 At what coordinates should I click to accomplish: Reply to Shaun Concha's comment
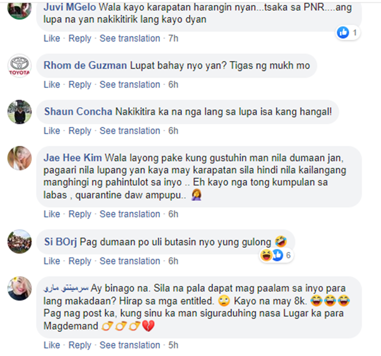[80, 131]
